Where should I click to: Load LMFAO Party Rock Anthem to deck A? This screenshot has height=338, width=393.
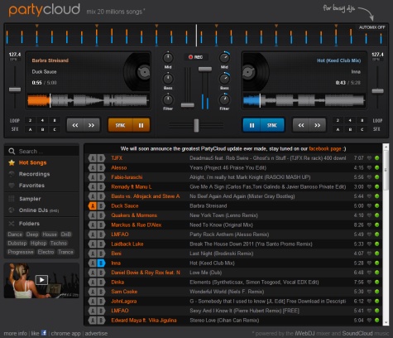point(93,234)
